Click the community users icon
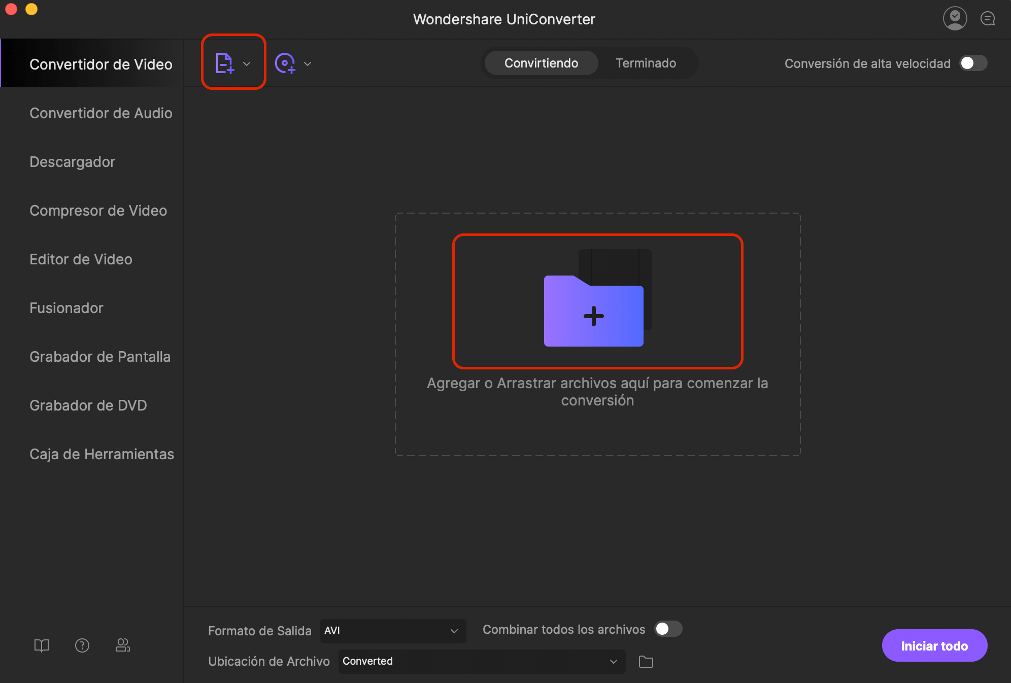 pyautogui.click(x=123, y=645)
